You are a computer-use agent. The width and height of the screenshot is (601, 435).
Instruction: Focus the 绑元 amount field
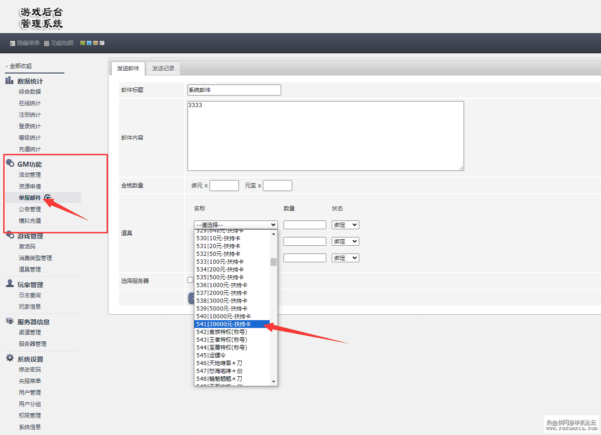pos(224,186)
